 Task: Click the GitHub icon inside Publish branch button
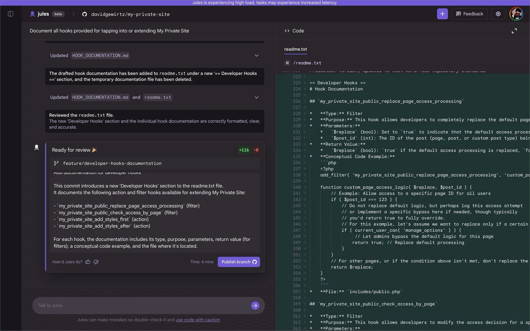click(254, 262)
